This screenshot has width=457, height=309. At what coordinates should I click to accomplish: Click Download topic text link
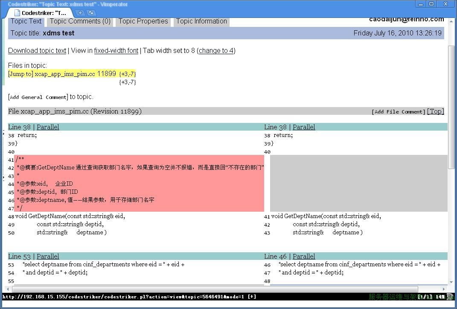pyautogui.click(x=37, y=50)
